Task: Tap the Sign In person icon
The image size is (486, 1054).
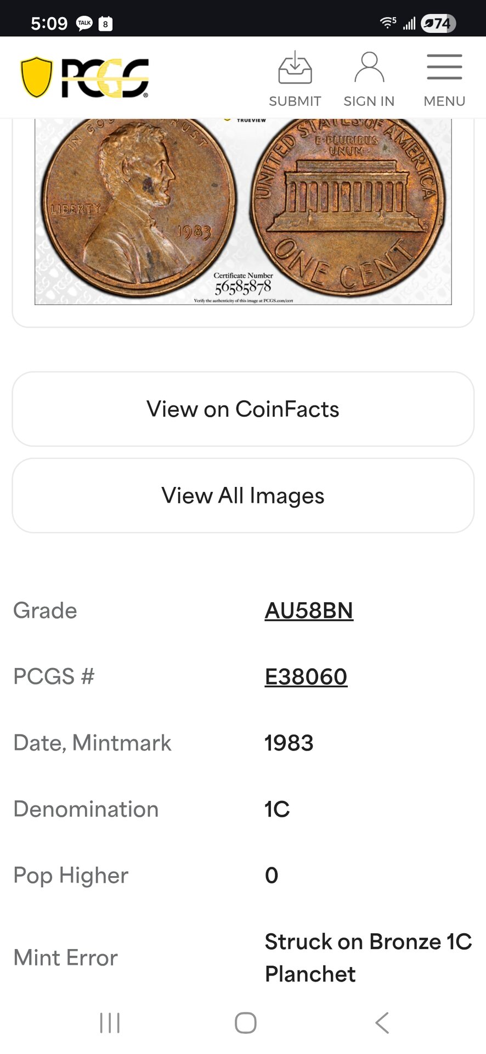Action: [369, 68]
